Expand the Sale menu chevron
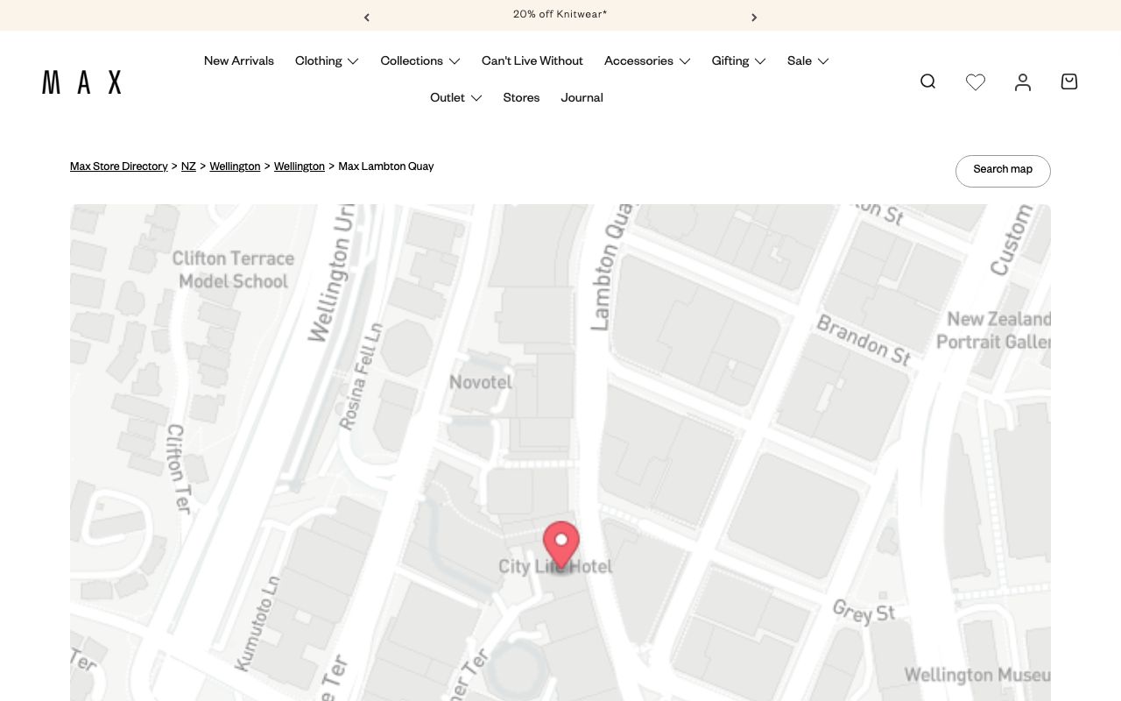Viewport: 1121px width, 701px height. 823,61
